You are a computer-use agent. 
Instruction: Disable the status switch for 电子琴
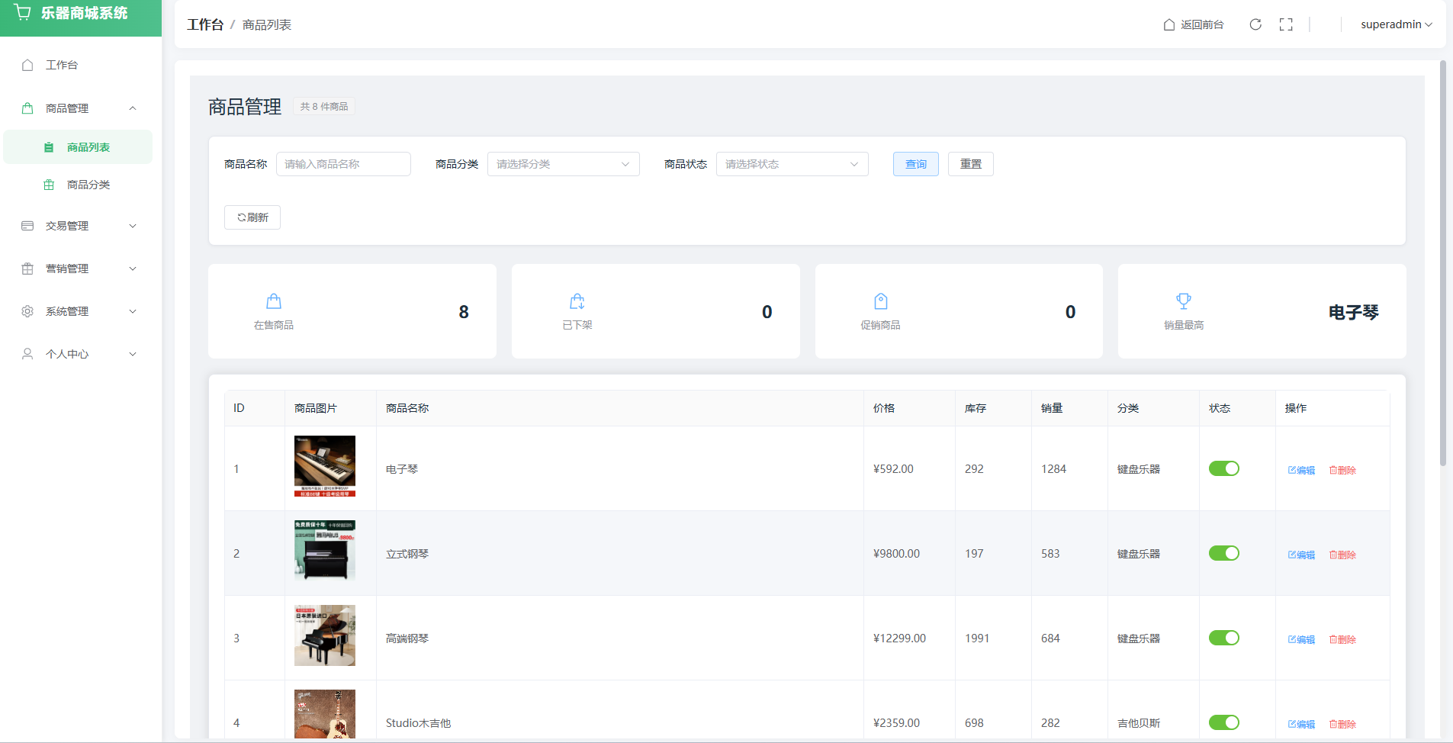[1223, 468]
